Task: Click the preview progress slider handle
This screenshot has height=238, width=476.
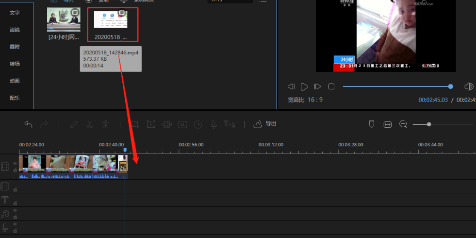Action: (x=450, y=86)
